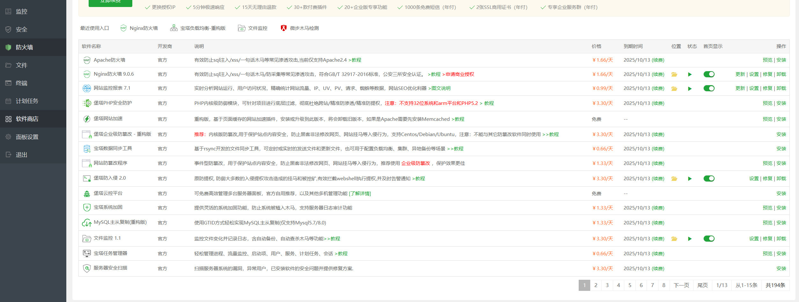Click the 微步木马检测 shortcut icon

[x=283, y=28]
